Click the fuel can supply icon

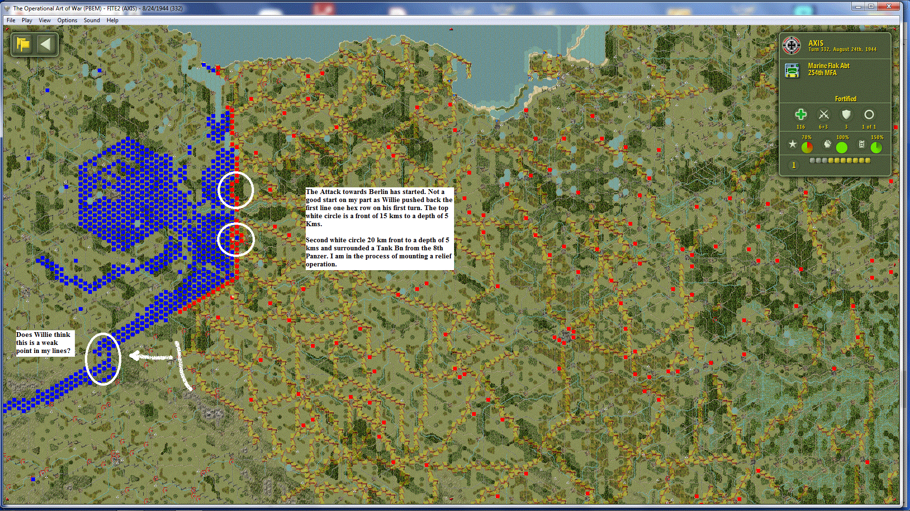click(x=862, y=144)
